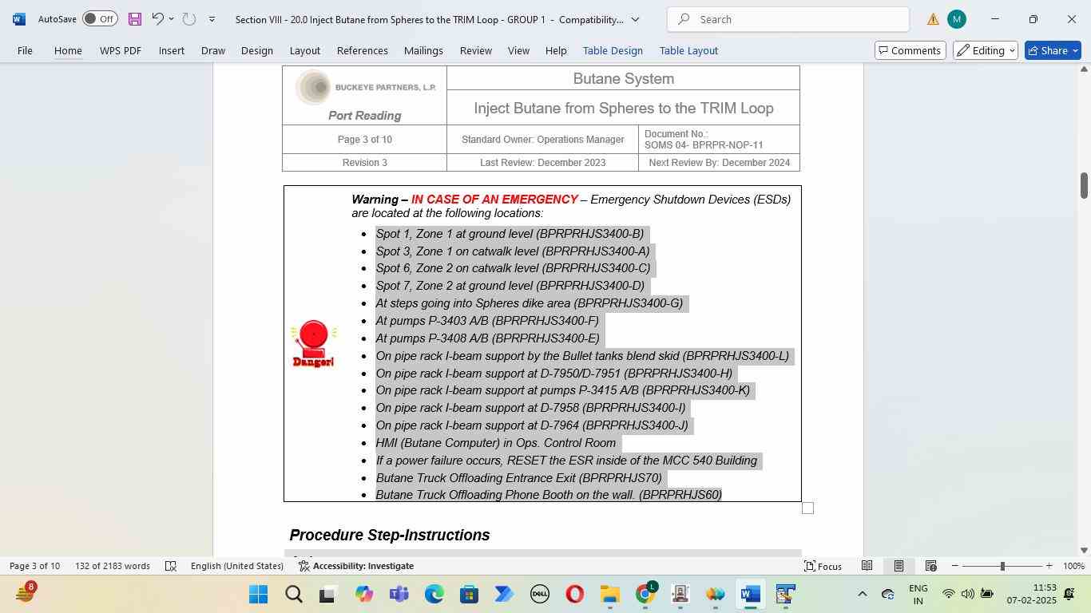Open the Table Layout tab
Viewport: 1091px width, 613px height.
[x=688, y=50]
